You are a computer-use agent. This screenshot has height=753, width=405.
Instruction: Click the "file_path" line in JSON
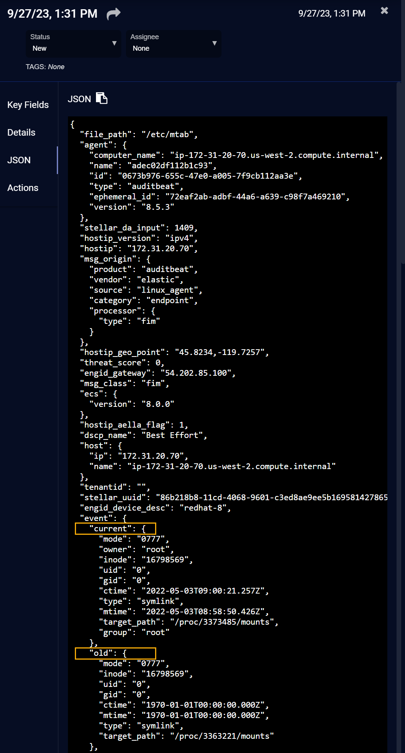click(x=138, y=134)
